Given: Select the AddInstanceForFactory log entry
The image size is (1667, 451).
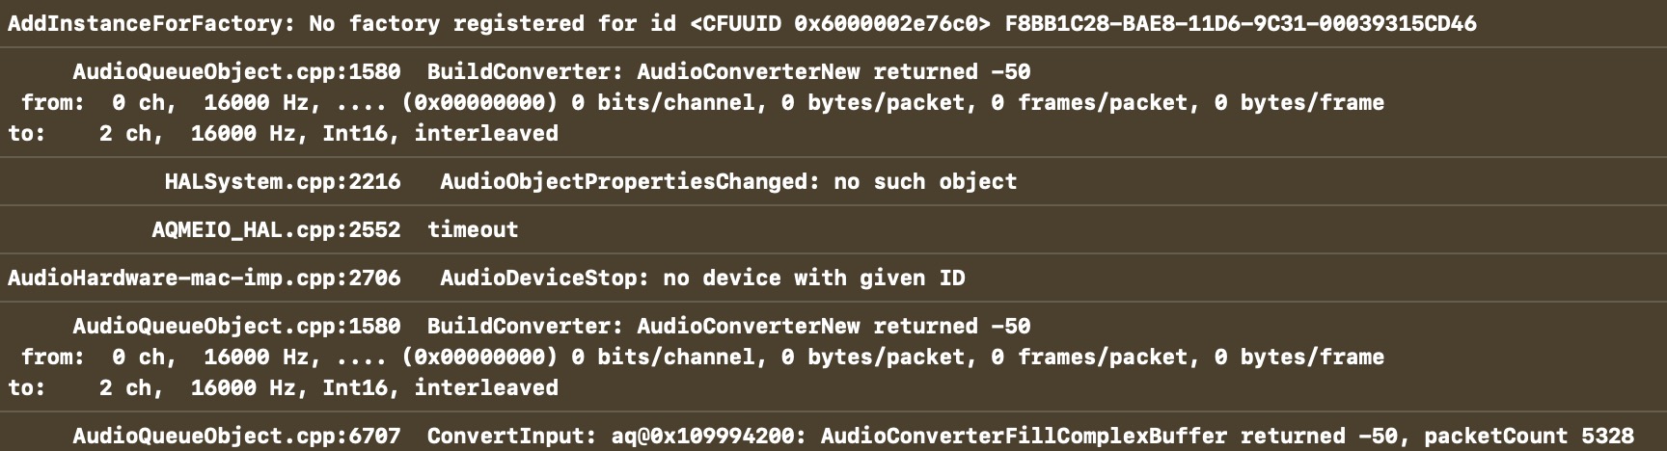Looking at the screenshot, I should coord(150,23).
